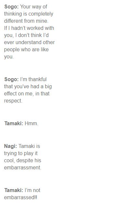Click the phrase "thinking is completely"
The image size is (119, 206).
tap(28, 14)
